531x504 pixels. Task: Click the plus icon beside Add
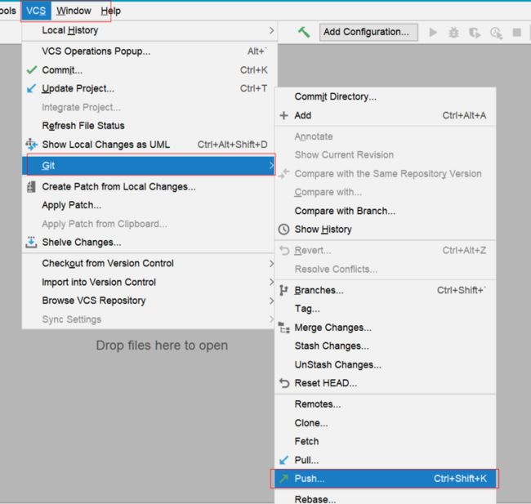tap(283, 115)
